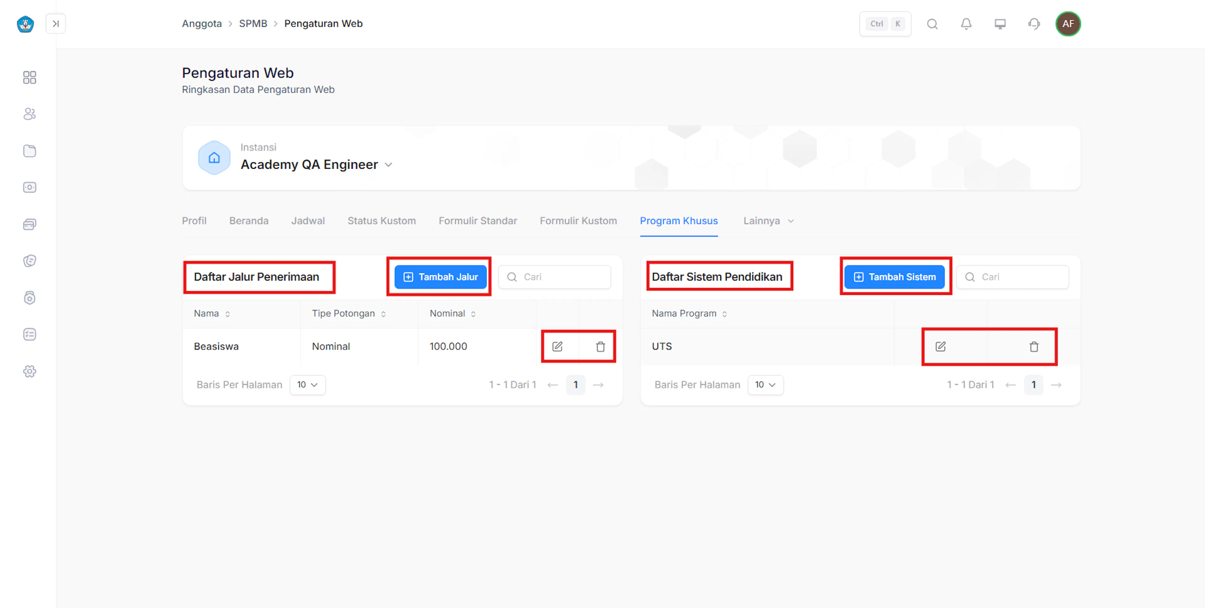The width and height of the screenshot is (1205, 608).
Task: Open the shield E icon in sidebar
Action: tap(29, 260)
